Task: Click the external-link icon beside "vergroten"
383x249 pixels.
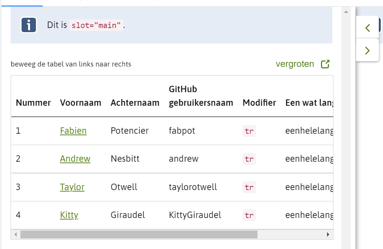Action: click(325, 64)
